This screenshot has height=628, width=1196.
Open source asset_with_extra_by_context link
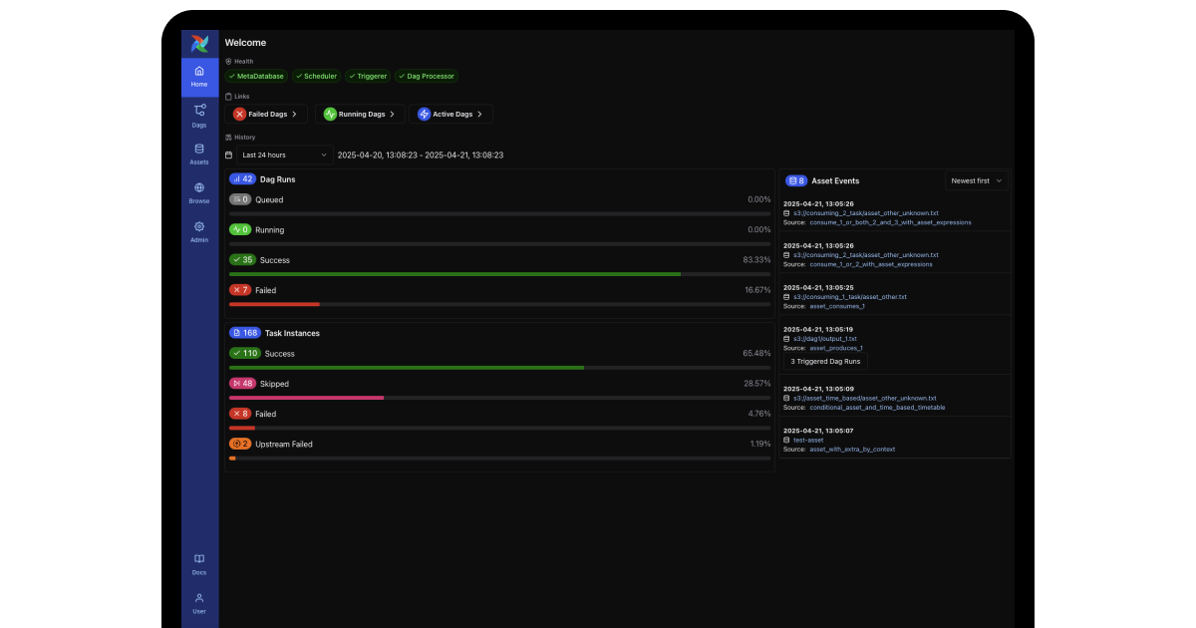click(x=852, y=449)
